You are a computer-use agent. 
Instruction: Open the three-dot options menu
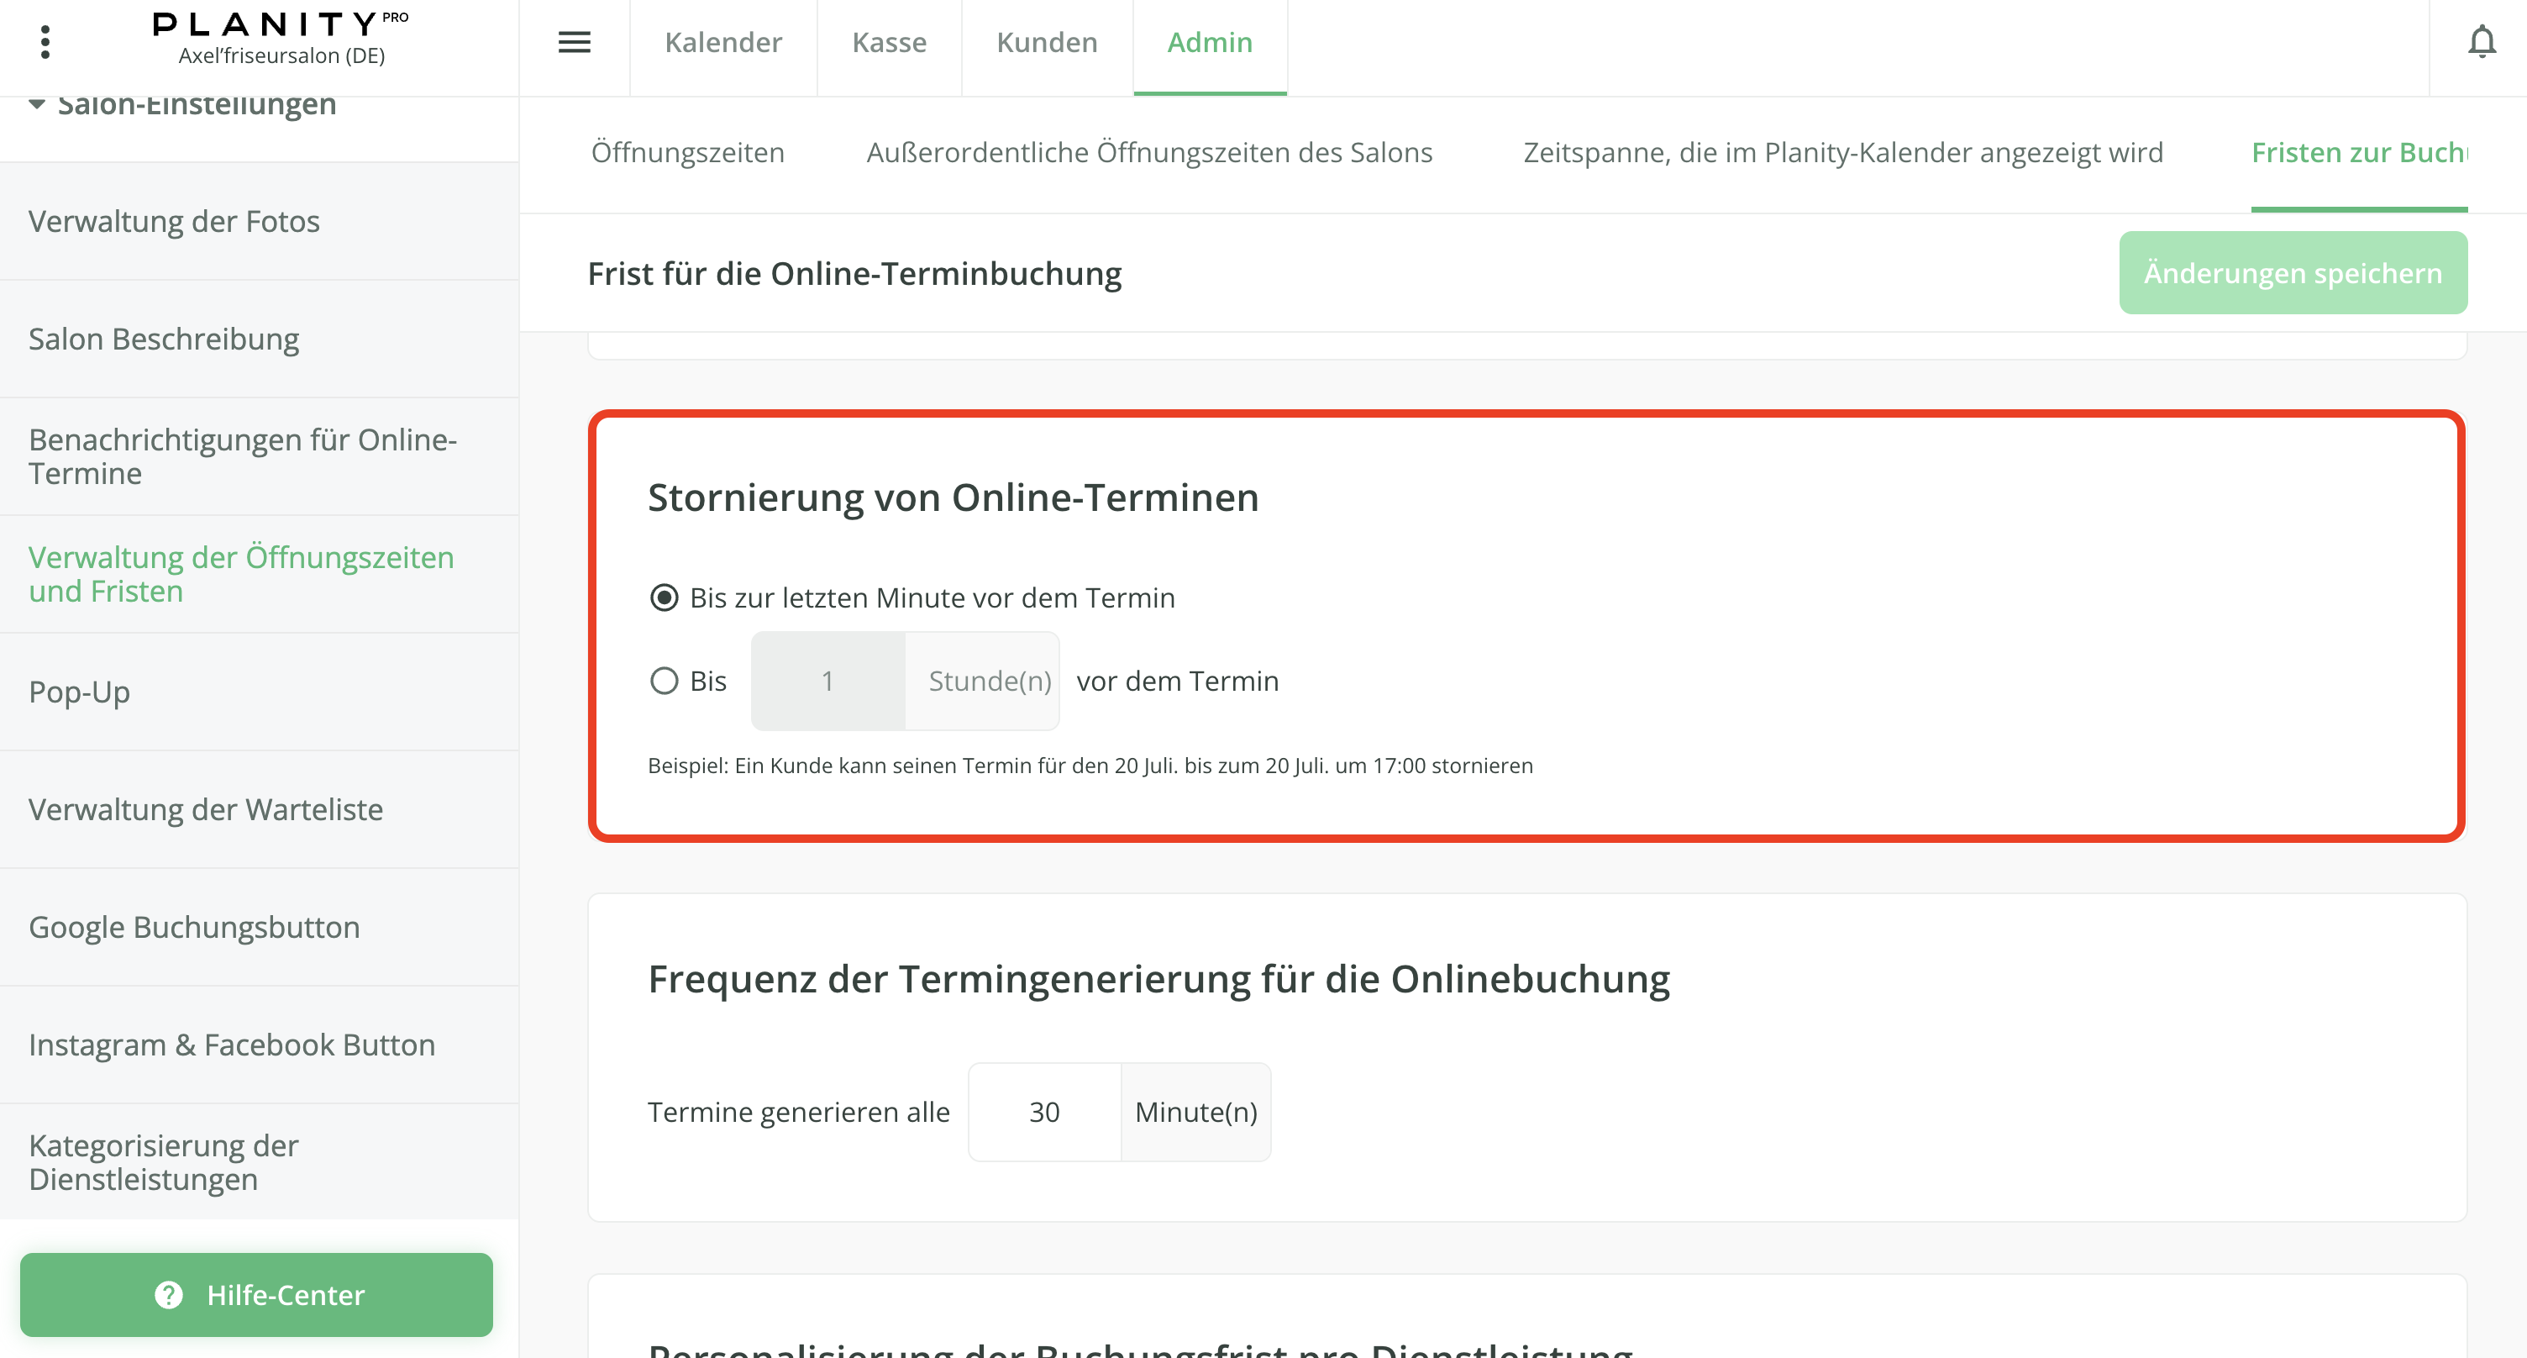pyautogui.click(x=45, y=42)
